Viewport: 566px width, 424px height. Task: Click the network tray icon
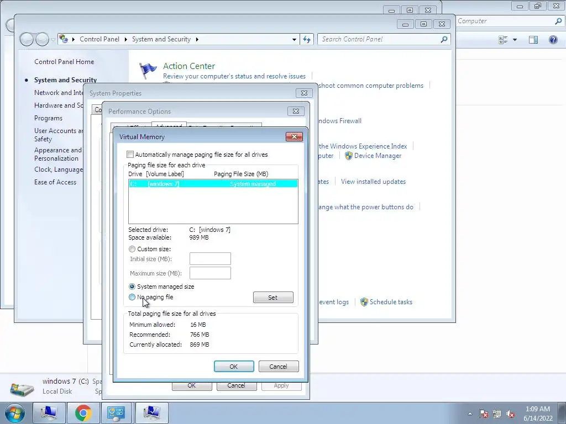[497, 414]
